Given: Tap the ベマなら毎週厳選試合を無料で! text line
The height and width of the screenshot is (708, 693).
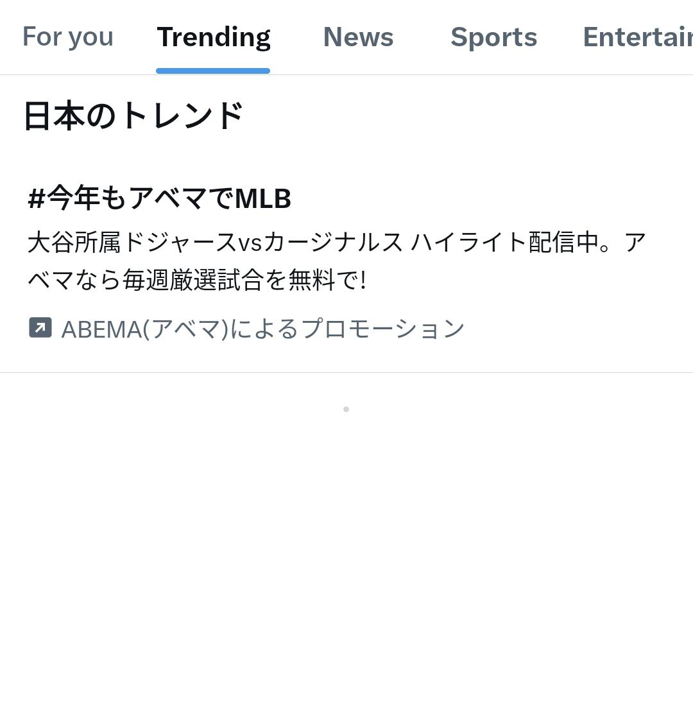Looking at the screenshot, I should click(196, 281).
